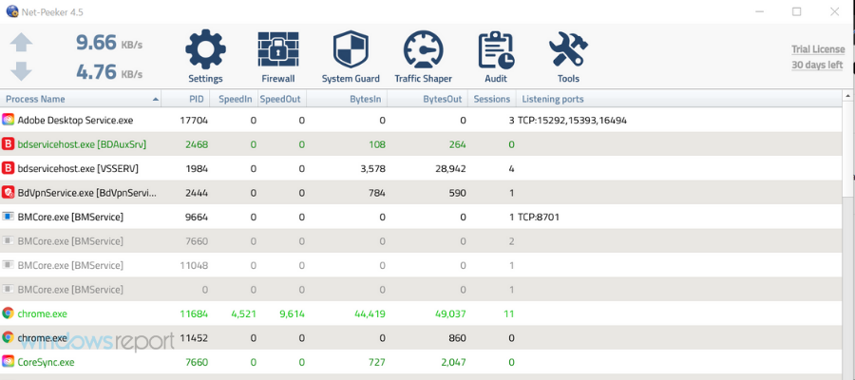Viewport: 855px width, 380px height.
Task: Click the upload arrow speed indicator
Action: [x=21, y=43]
